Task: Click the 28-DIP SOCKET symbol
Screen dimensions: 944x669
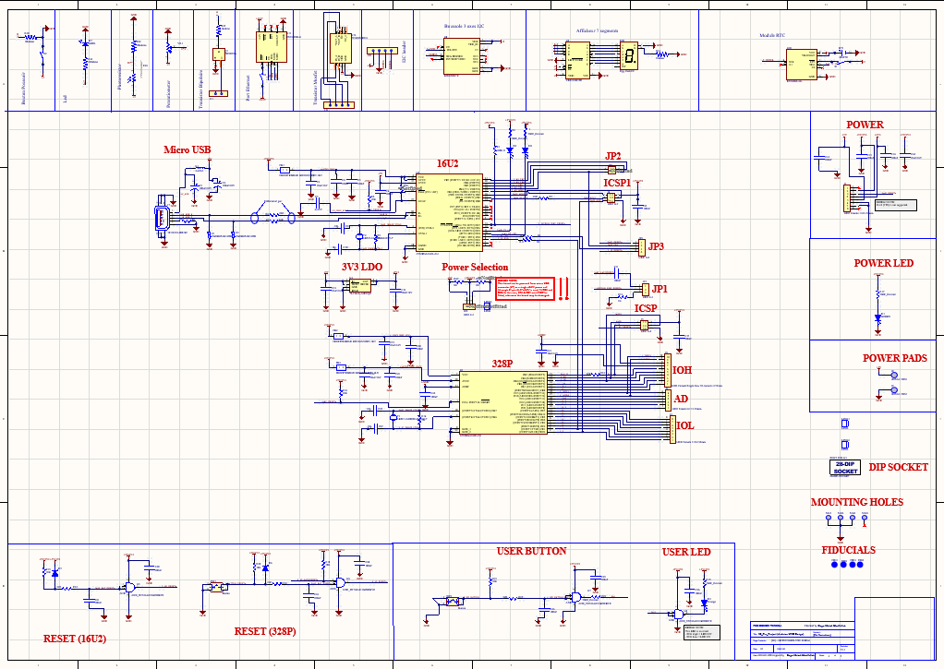Action: [845, 467]
